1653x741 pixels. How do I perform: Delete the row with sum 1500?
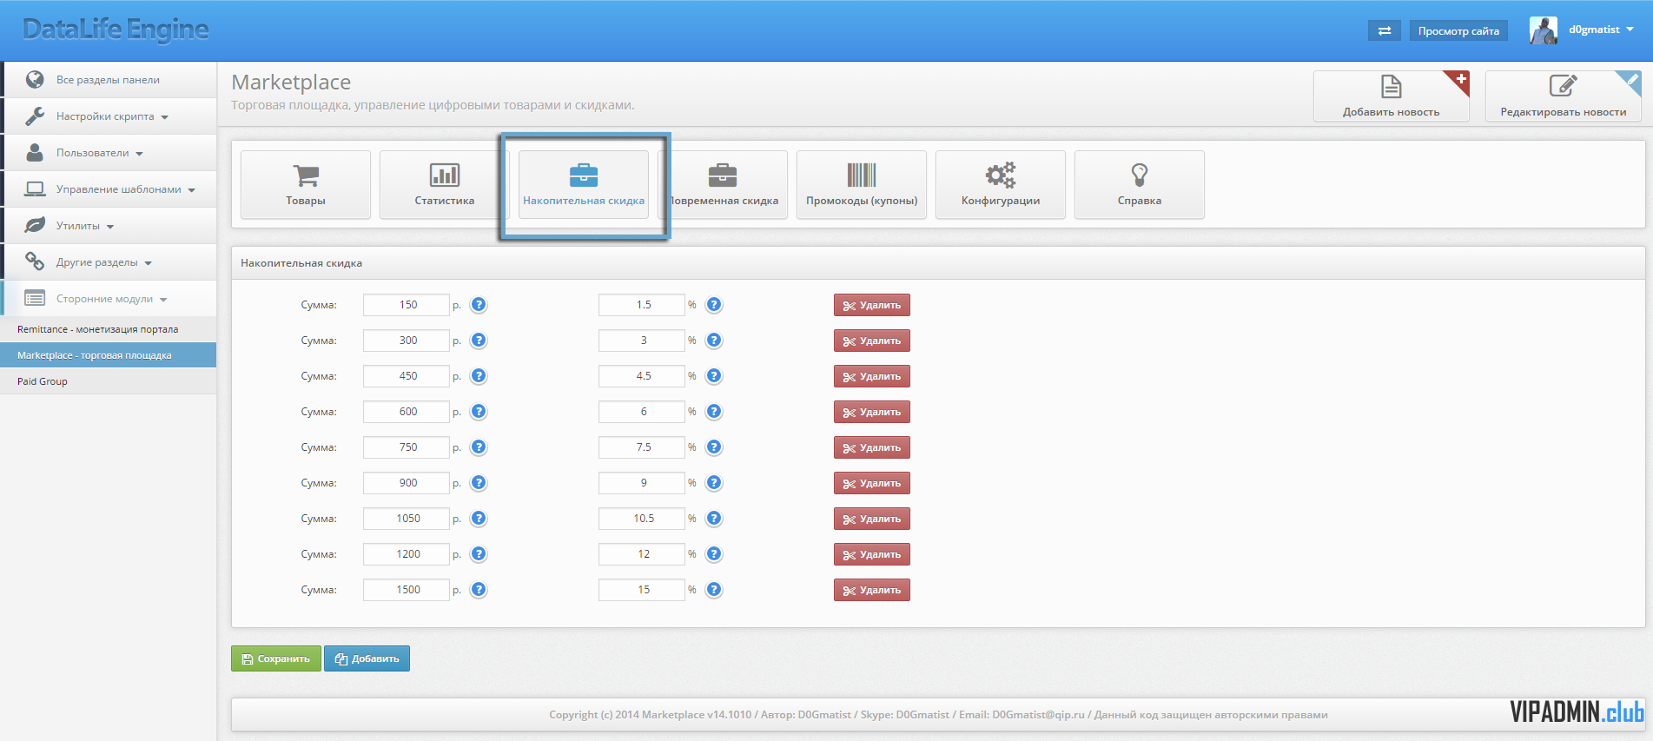pyautogui.click(x=872, y=590)
